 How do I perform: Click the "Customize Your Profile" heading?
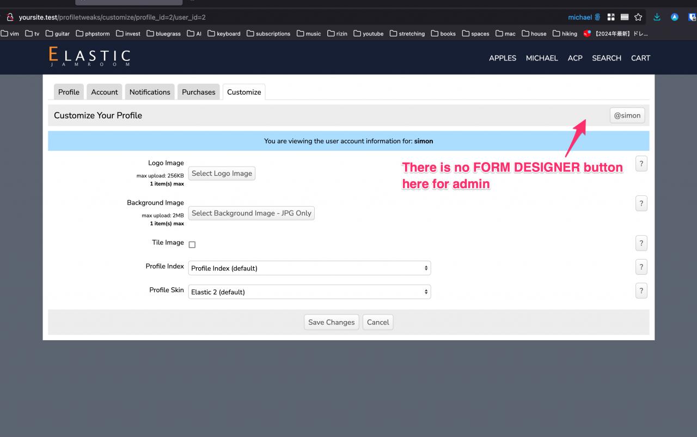pyautogui.click(x=98, y=115)
